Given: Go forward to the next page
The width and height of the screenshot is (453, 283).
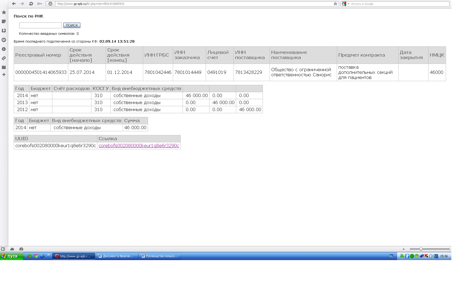Looking at the screenshot, I should point(22,4).
